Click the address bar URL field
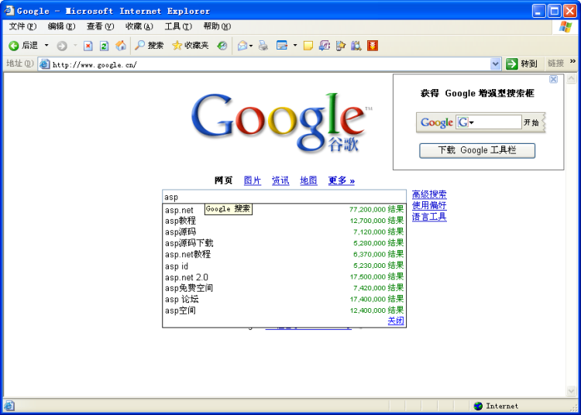 [269, 64]
